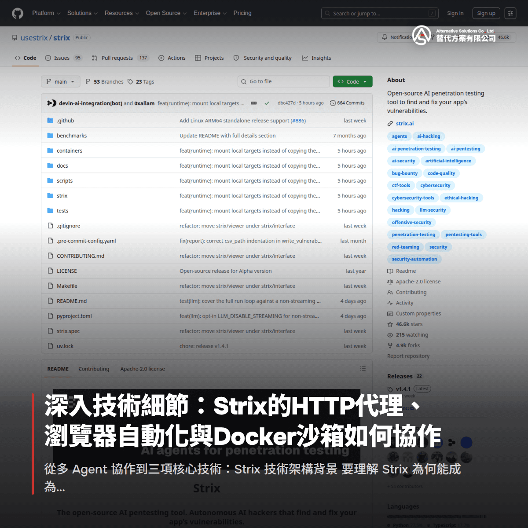The image size is (528, 528).
Task: Expand the Resources menu
Action: tap(121, 13)
